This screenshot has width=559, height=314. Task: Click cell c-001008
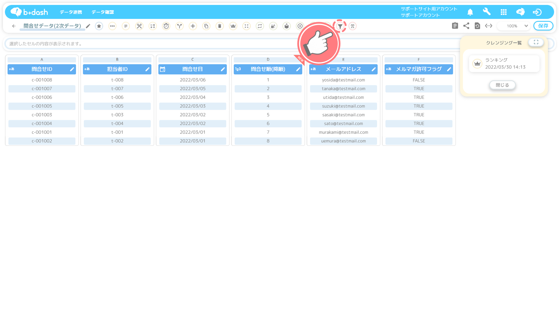click(42, 80)
